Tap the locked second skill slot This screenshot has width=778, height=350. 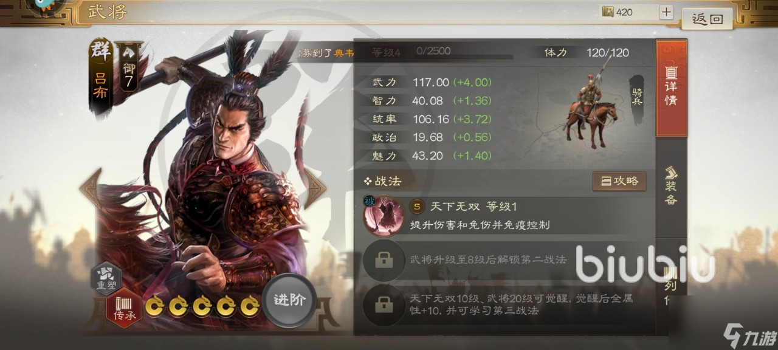click(x=384, y=260)
